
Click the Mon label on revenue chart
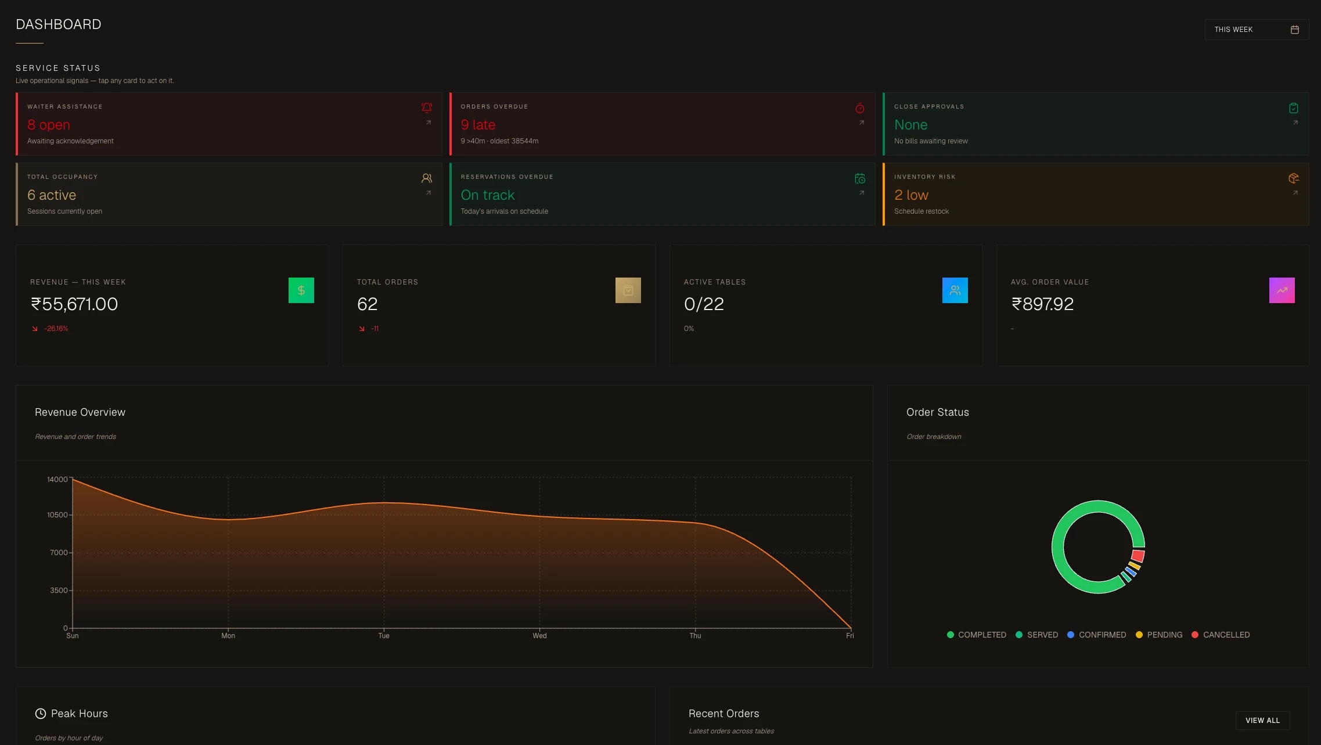click(228, 636)
